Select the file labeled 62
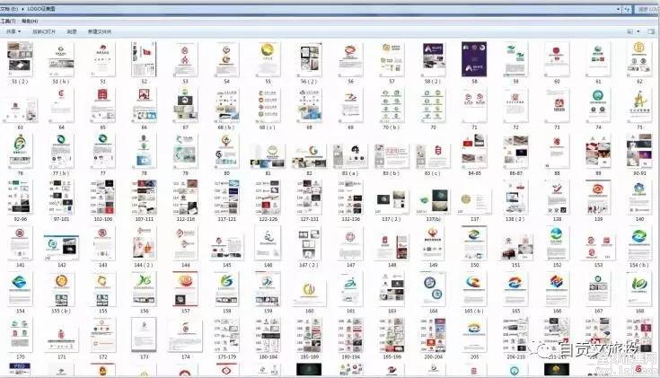Image resolution: width=660 pixels, height=378 pixels. pos(639,59)
